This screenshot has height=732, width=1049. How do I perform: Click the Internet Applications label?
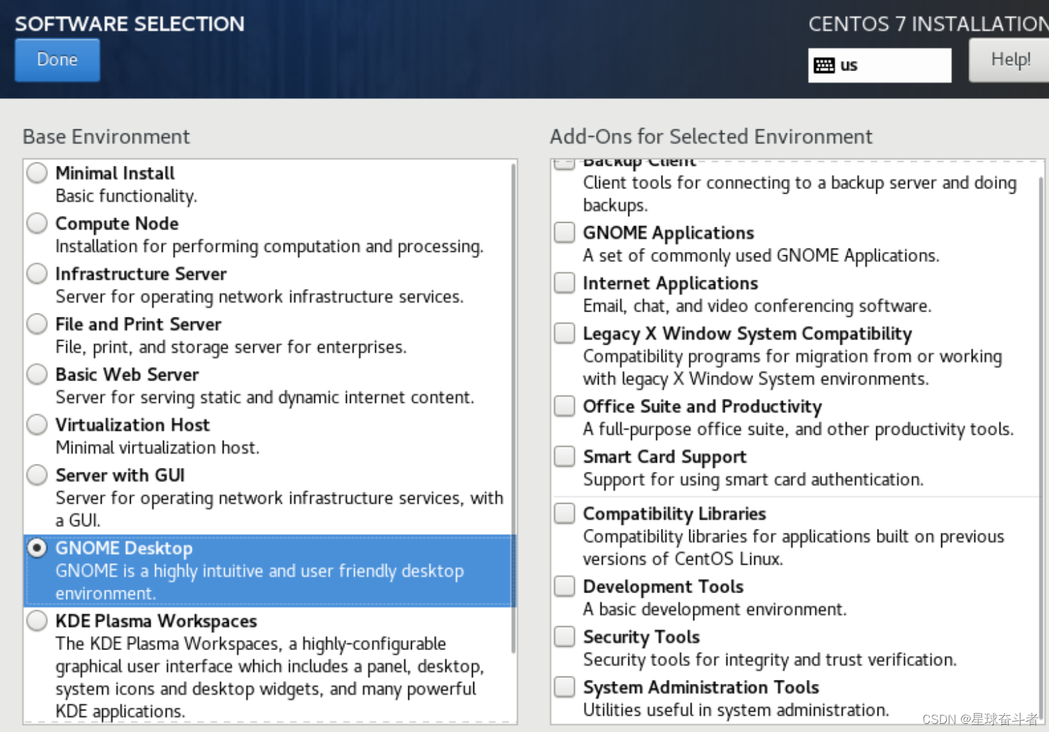(670, 283)
